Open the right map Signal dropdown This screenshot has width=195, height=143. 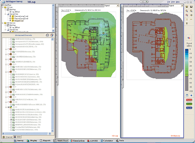click(x=182, y=6)
